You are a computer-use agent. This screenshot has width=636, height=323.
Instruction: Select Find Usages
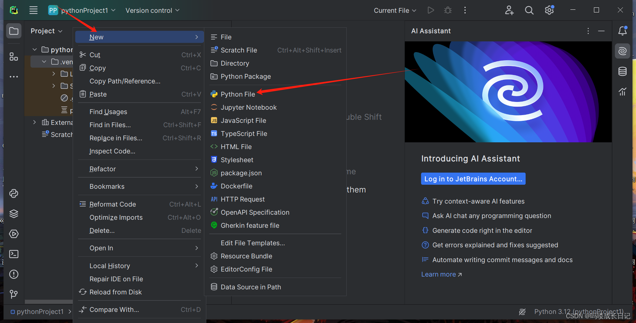pyautogui.click(x=140, y=112)
